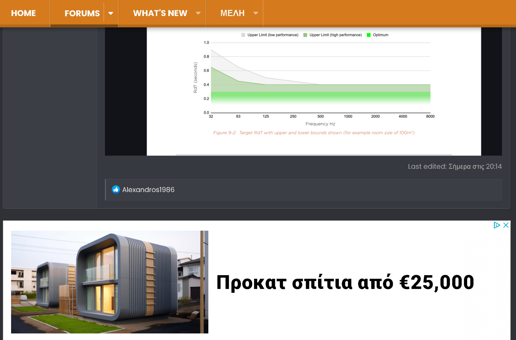516x340 pixels.
Task: Click the Last edited timestamp
Action: pos(455,167)
